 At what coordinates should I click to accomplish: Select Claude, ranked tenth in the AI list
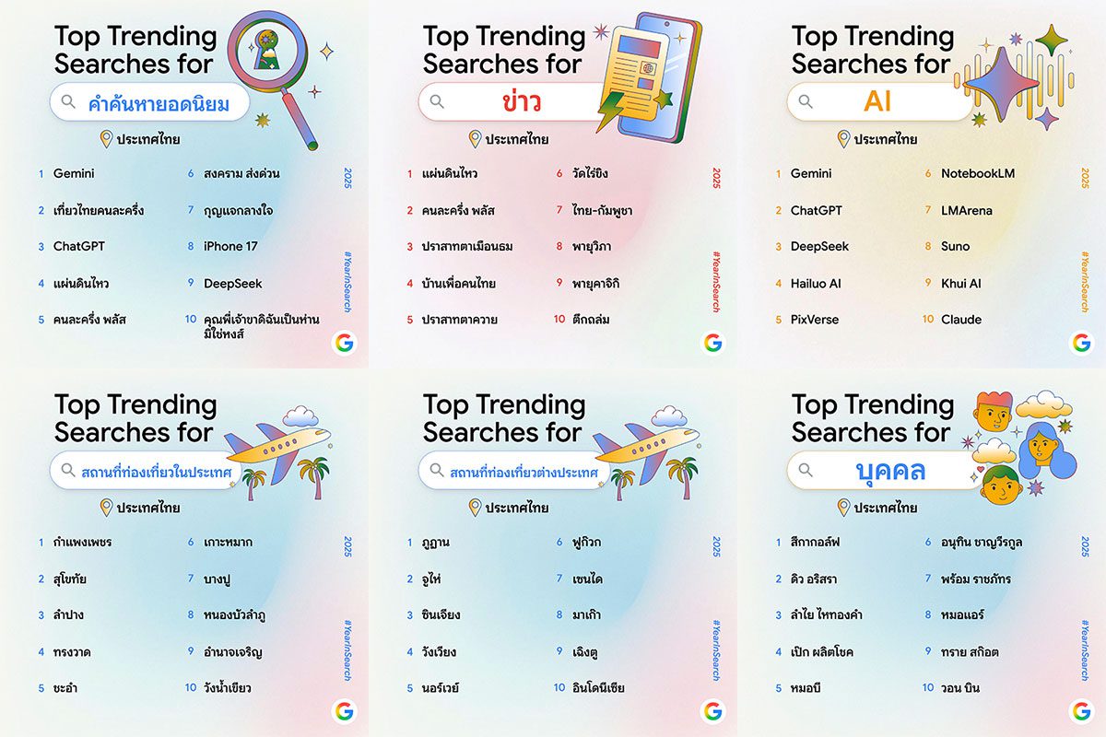coord(960,320)
